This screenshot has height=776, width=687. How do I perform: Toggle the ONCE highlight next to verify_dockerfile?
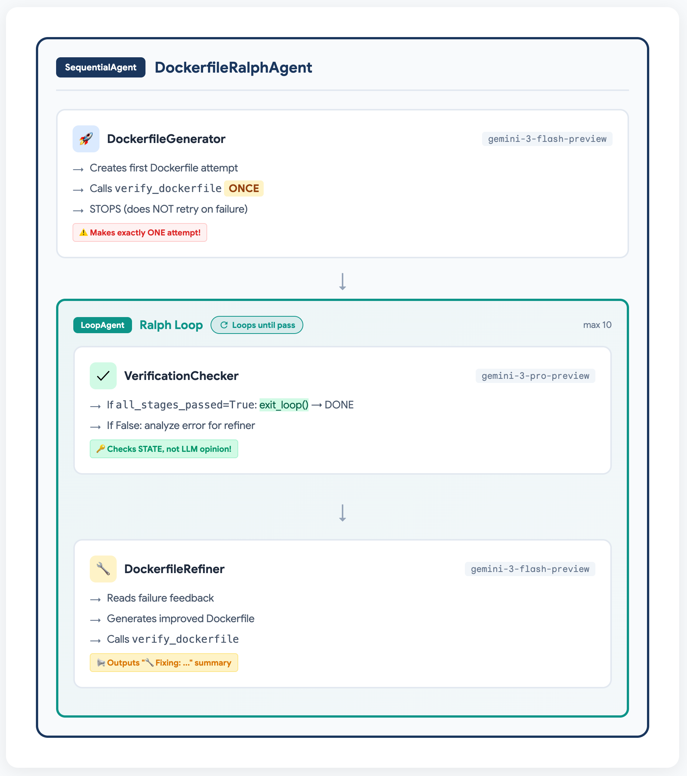[243, 188]
